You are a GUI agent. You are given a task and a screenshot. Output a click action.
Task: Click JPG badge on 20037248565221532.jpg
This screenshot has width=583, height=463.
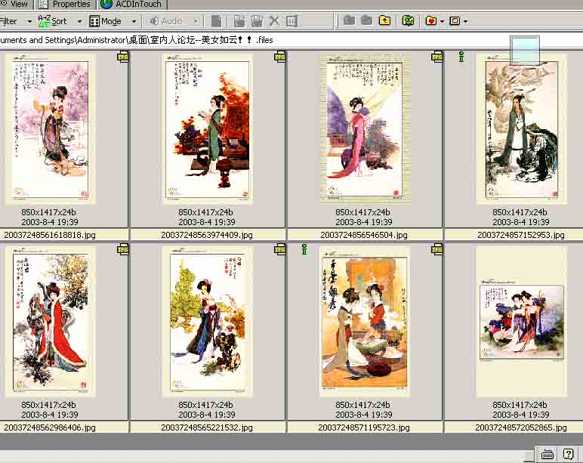280,249
